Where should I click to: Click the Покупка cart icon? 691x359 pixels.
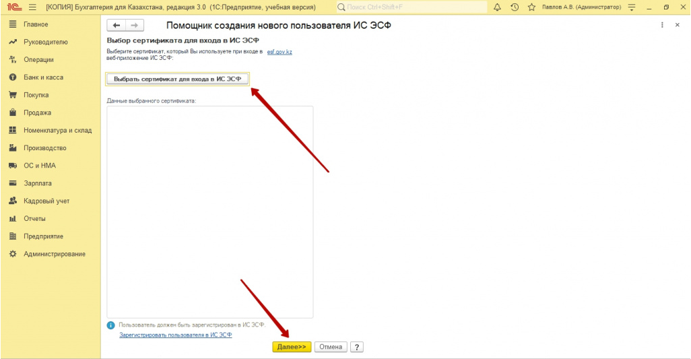coord(13,95)
